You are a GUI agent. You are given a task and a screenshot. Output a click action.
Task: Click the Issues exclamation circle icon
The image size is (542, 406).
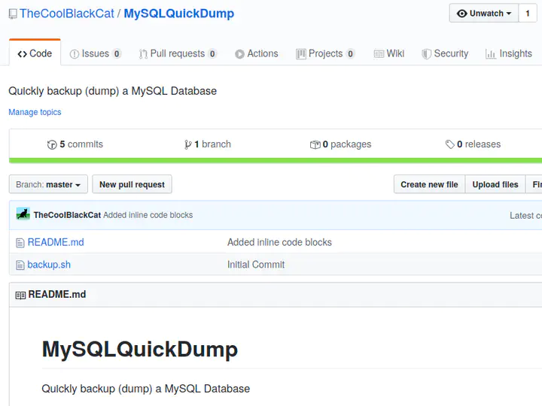(x=75, y=54)
